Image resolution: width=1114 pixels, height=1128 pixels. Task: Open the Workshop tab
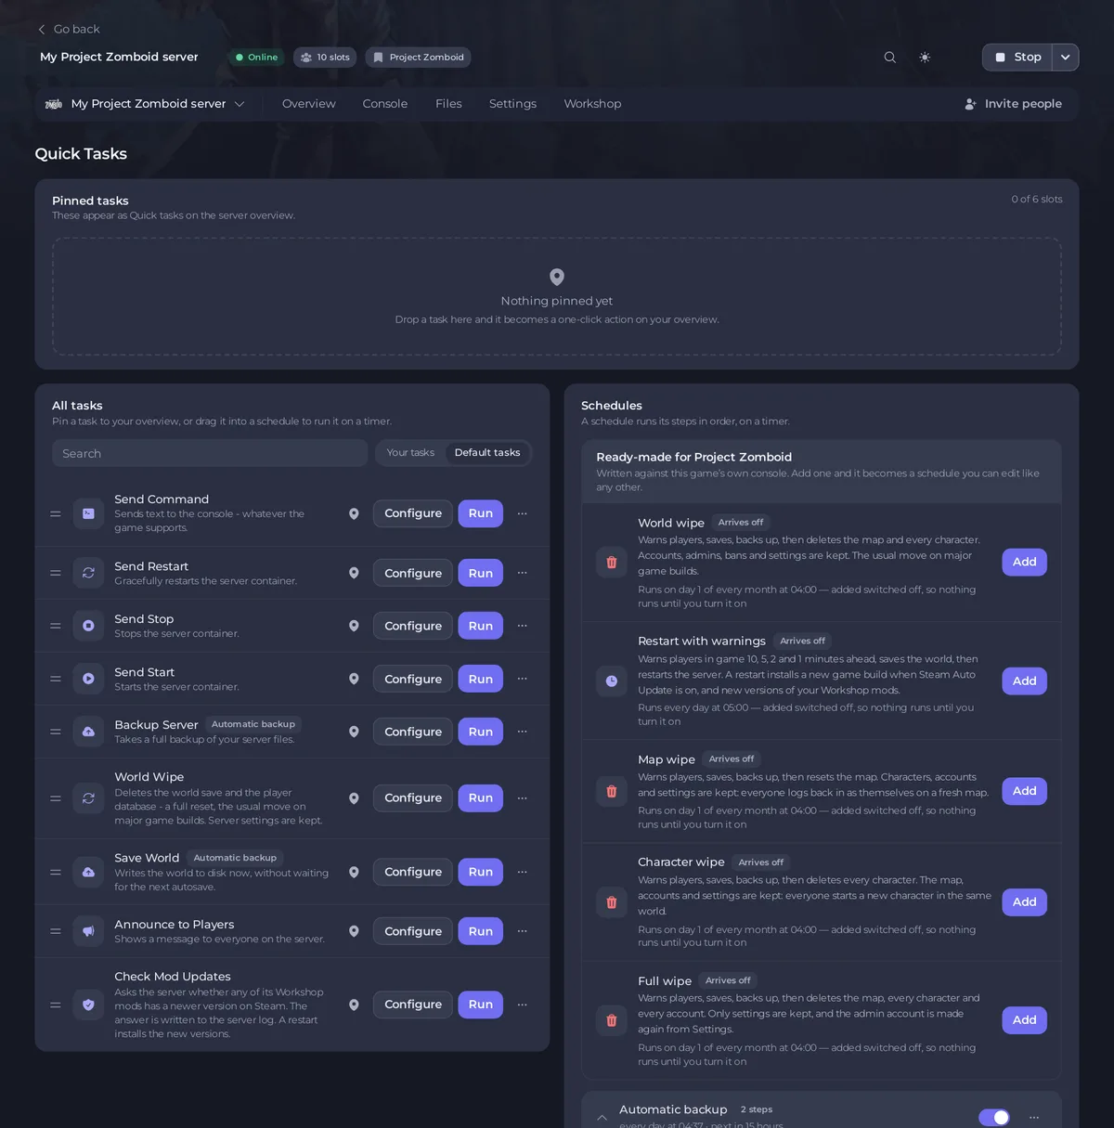pos(592,104)
